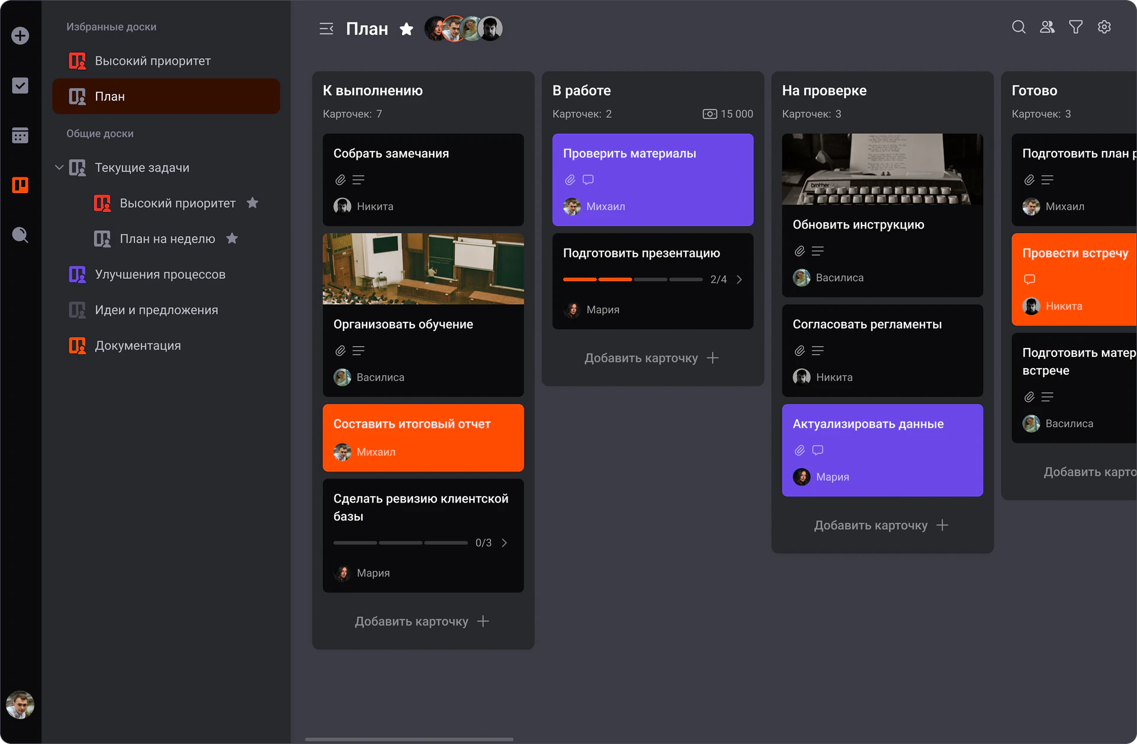Add card to На проверке column
The width and height of the screenshot is (1137, 744).
tap(882, 525)
